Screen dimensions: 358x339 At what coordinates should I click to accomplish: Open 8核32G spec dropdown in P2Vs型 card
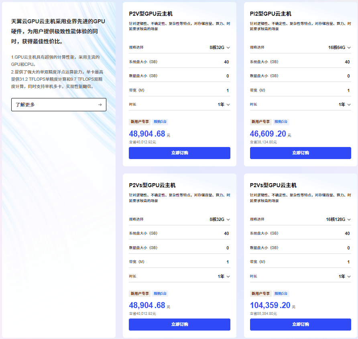(220, 219)
